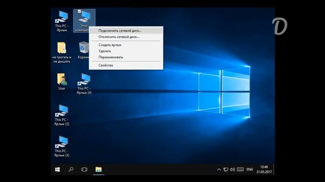The height and width of the screenshot is (182, 325).
Task: Open network status tray icon
Action: point(225,170)
